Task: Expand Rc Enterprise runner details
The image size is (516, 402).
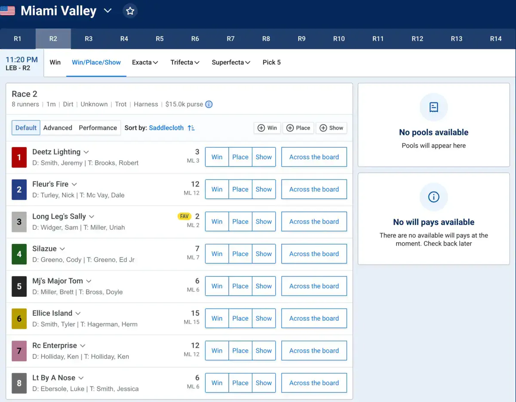Action: (x=83, y=346)
